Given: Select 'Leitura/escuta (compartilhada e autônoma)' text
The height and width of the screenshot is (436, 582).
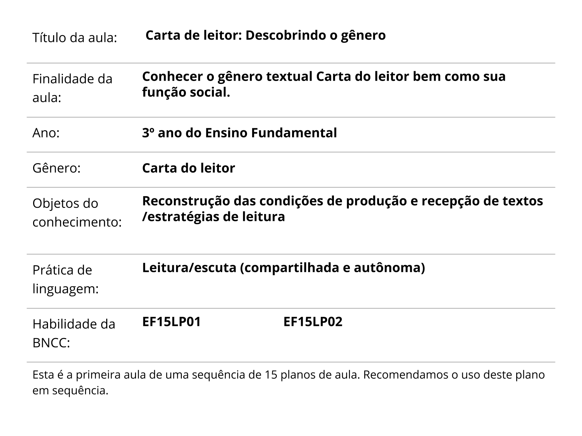Looking at the screenshot, I should click(x=283, y=268).
